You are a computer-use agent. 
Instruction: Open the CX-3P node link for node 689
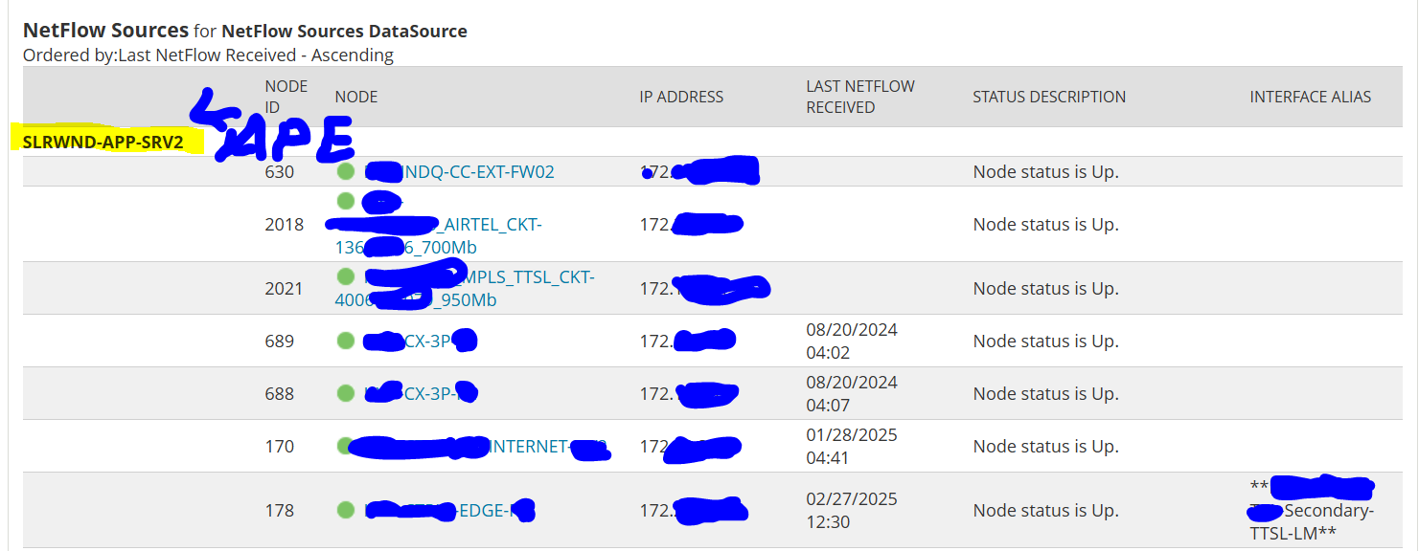click(x=420, y=341)
